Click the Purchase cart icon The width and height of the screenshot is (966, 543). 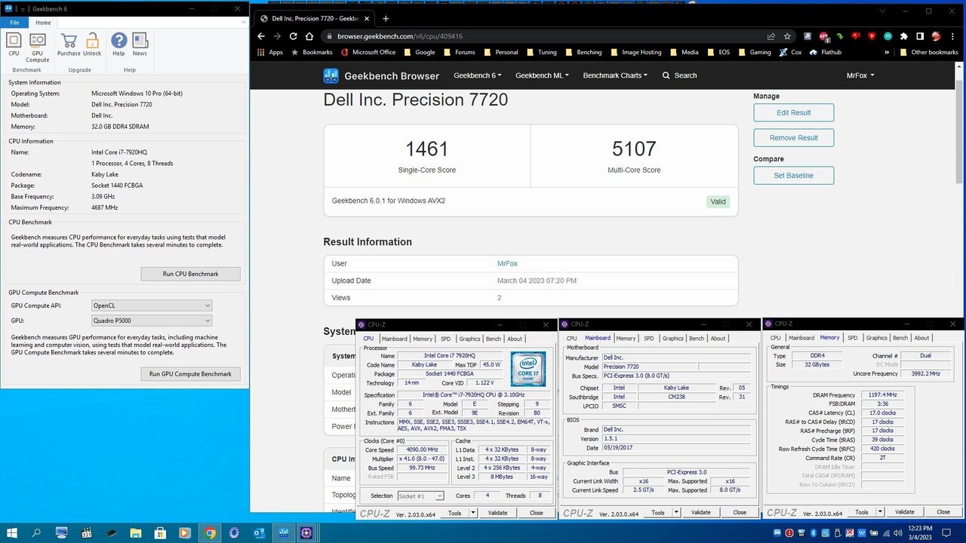[69, 44]
